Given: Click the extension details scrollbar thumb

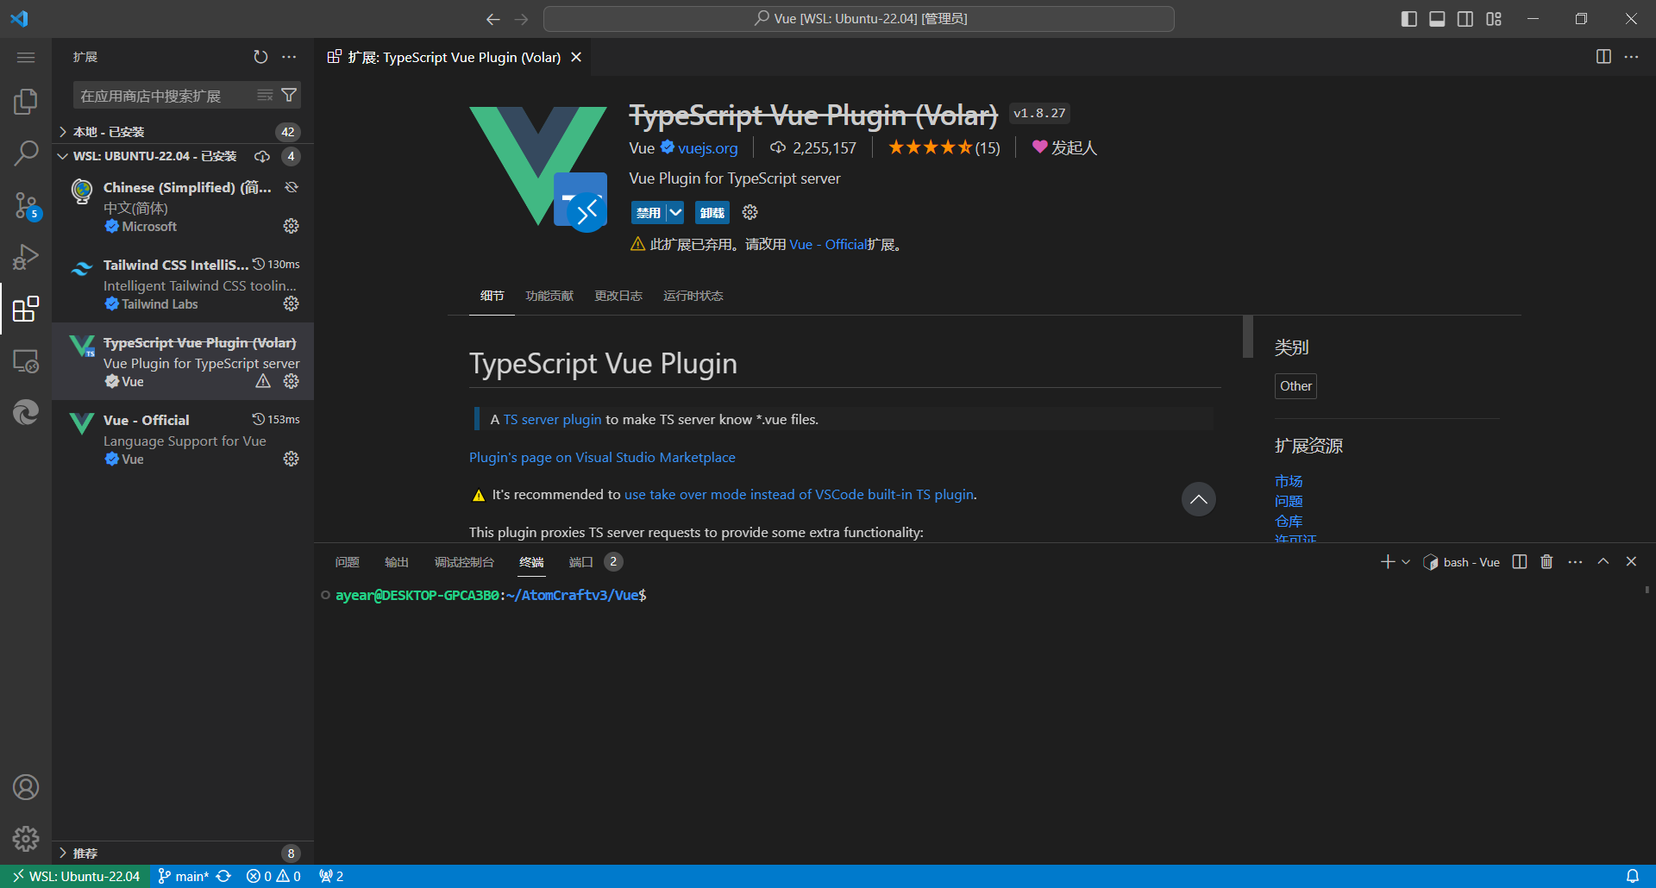Looking at the screenshot, I should pyautogui.click(x=1247, y=336).
